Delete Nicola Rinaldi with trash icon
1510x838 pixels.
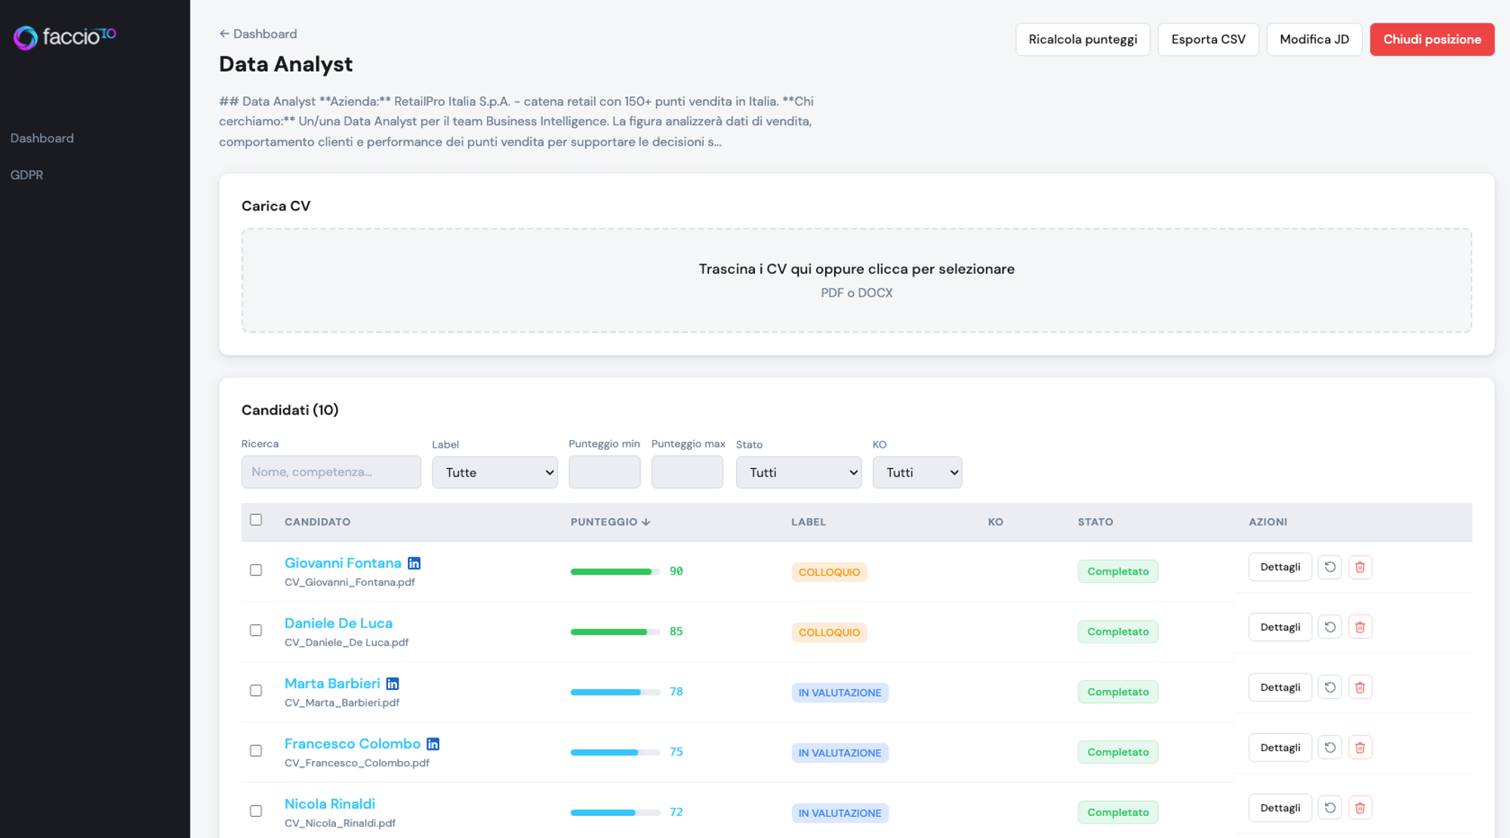pyautogui.click(x=1360, y=809)
